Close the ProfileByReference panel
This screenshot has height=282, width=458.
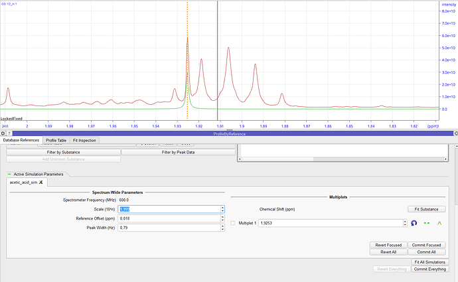[x=454, y=133]
